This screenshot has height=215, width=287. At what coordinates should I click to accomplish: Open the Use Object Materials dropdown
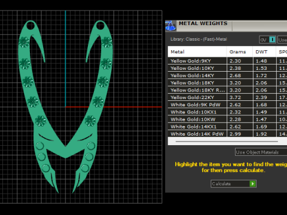261,152
